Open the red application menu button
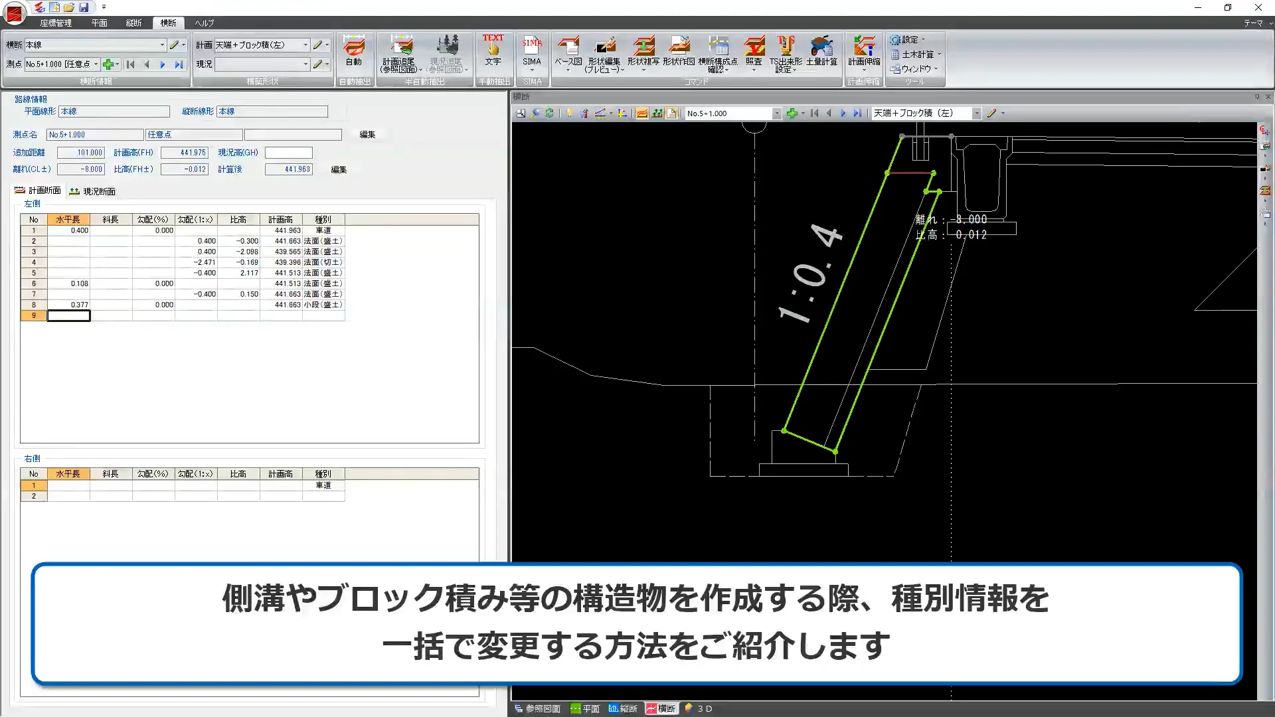1275x717 pixels. pos(14,12)
